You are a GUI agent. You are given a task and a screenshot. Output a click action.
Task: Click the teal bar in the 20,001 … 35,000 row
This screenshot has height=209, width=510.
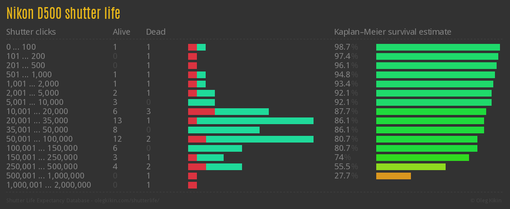click(x=255, y=121)
